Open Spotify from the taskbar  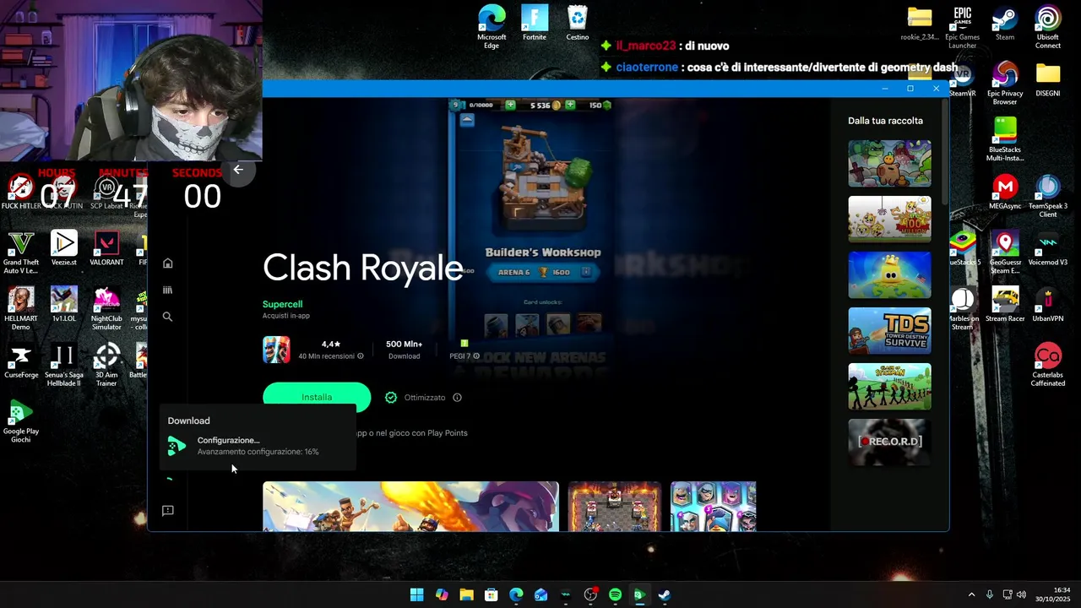615,594
